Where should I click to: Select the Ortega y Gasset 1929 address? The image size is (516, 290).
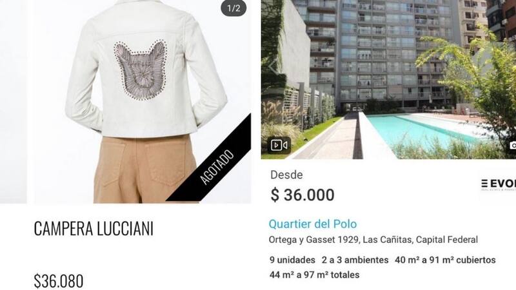(373, 240)
